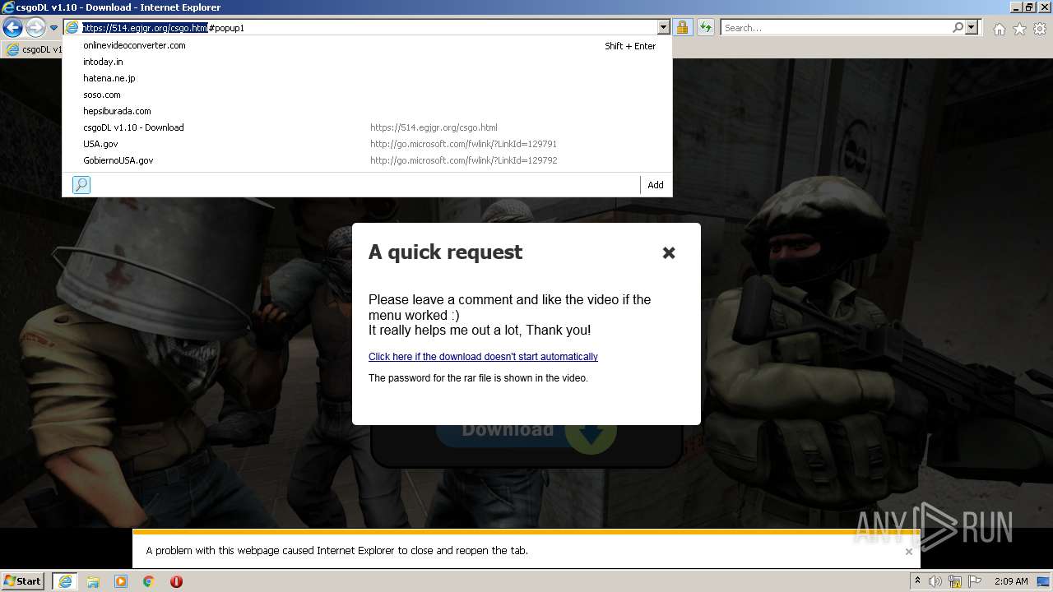Click the volume speaker tray icon
This screenshot has width=1053, height=592.
click(x=935, y=581)
